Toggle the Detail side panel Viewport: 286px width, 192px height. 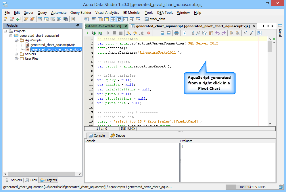280,32
